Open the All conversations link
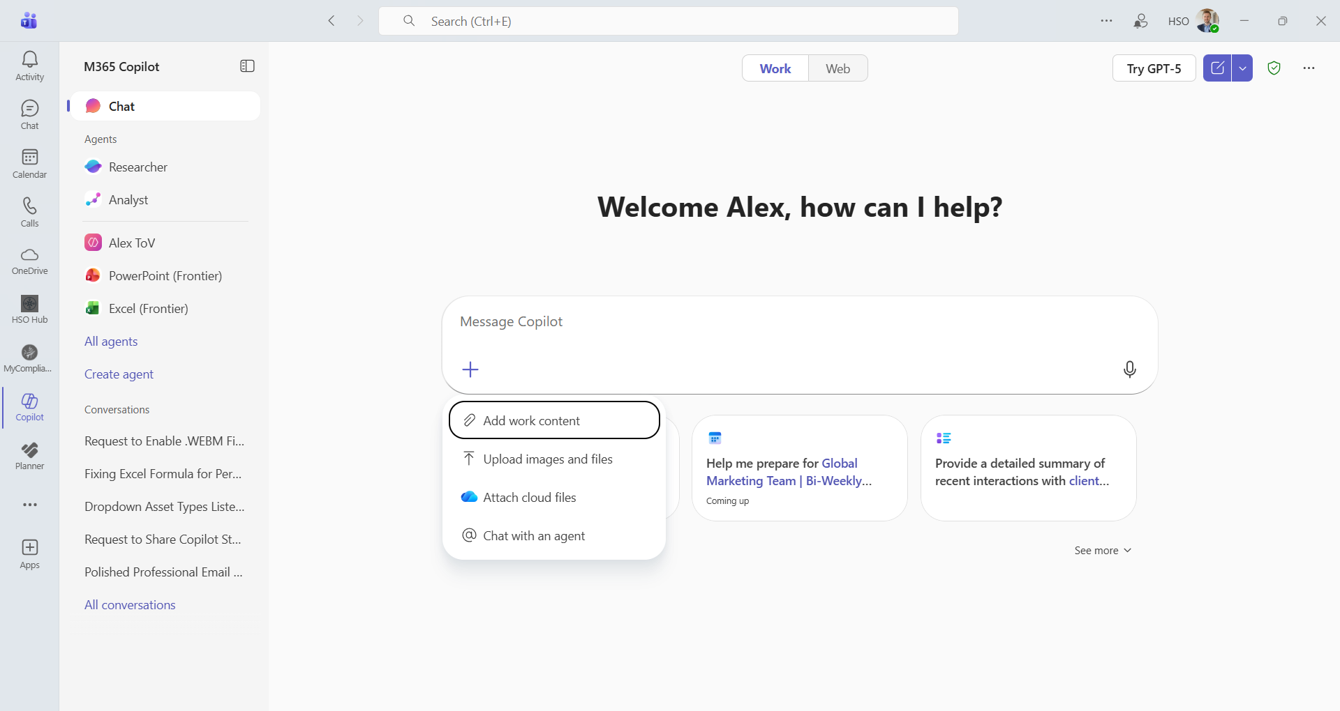1340x711 pixels. point(130,605)
